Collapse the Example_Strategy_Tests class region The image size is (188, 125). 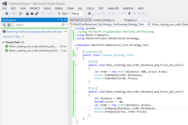pos(76,55)
